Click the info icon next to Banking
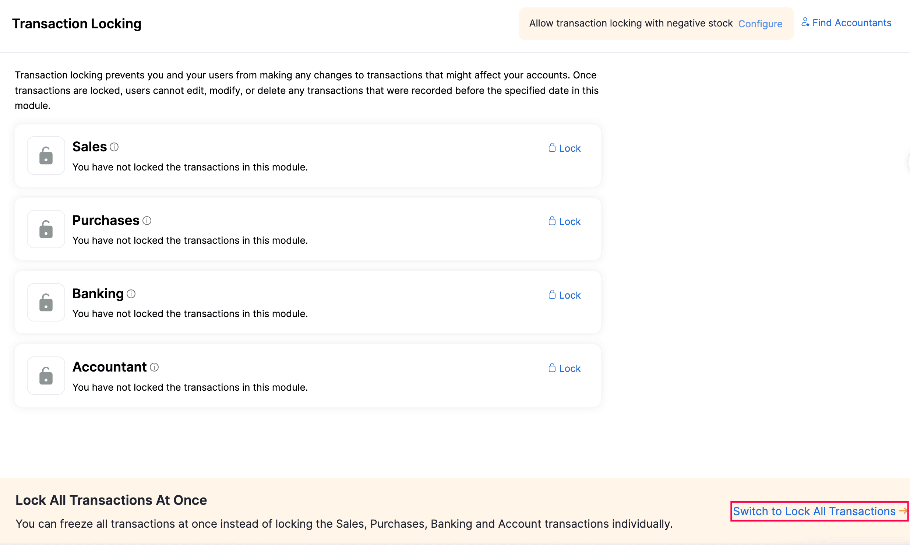The image size is (910, 545). (x=131, y=294)
